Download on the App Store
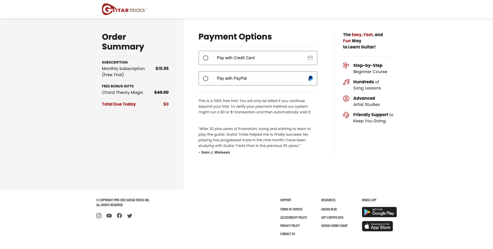This screenshot has height=249, width=493. click(377, 226)
